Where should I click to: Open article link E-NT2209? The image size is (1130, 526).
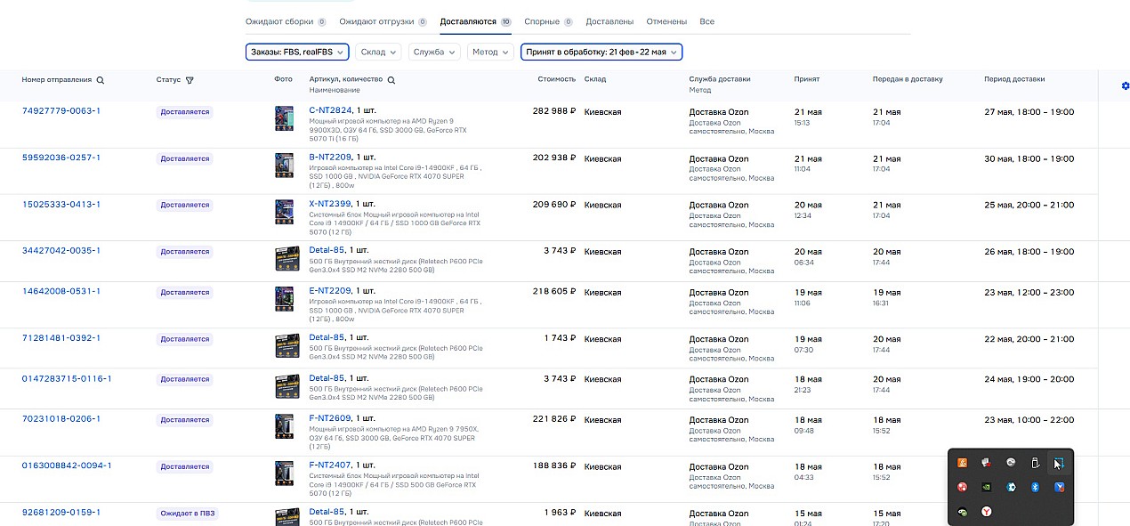point(330,290)
